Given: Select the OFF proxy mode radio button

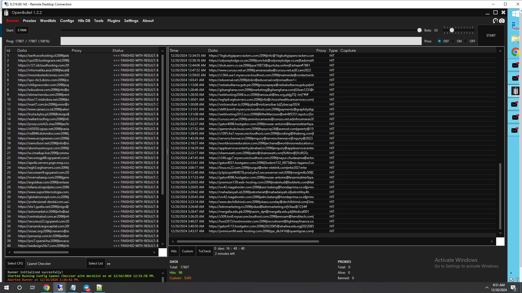Looking at the screenshot, I should pos(466,41).
